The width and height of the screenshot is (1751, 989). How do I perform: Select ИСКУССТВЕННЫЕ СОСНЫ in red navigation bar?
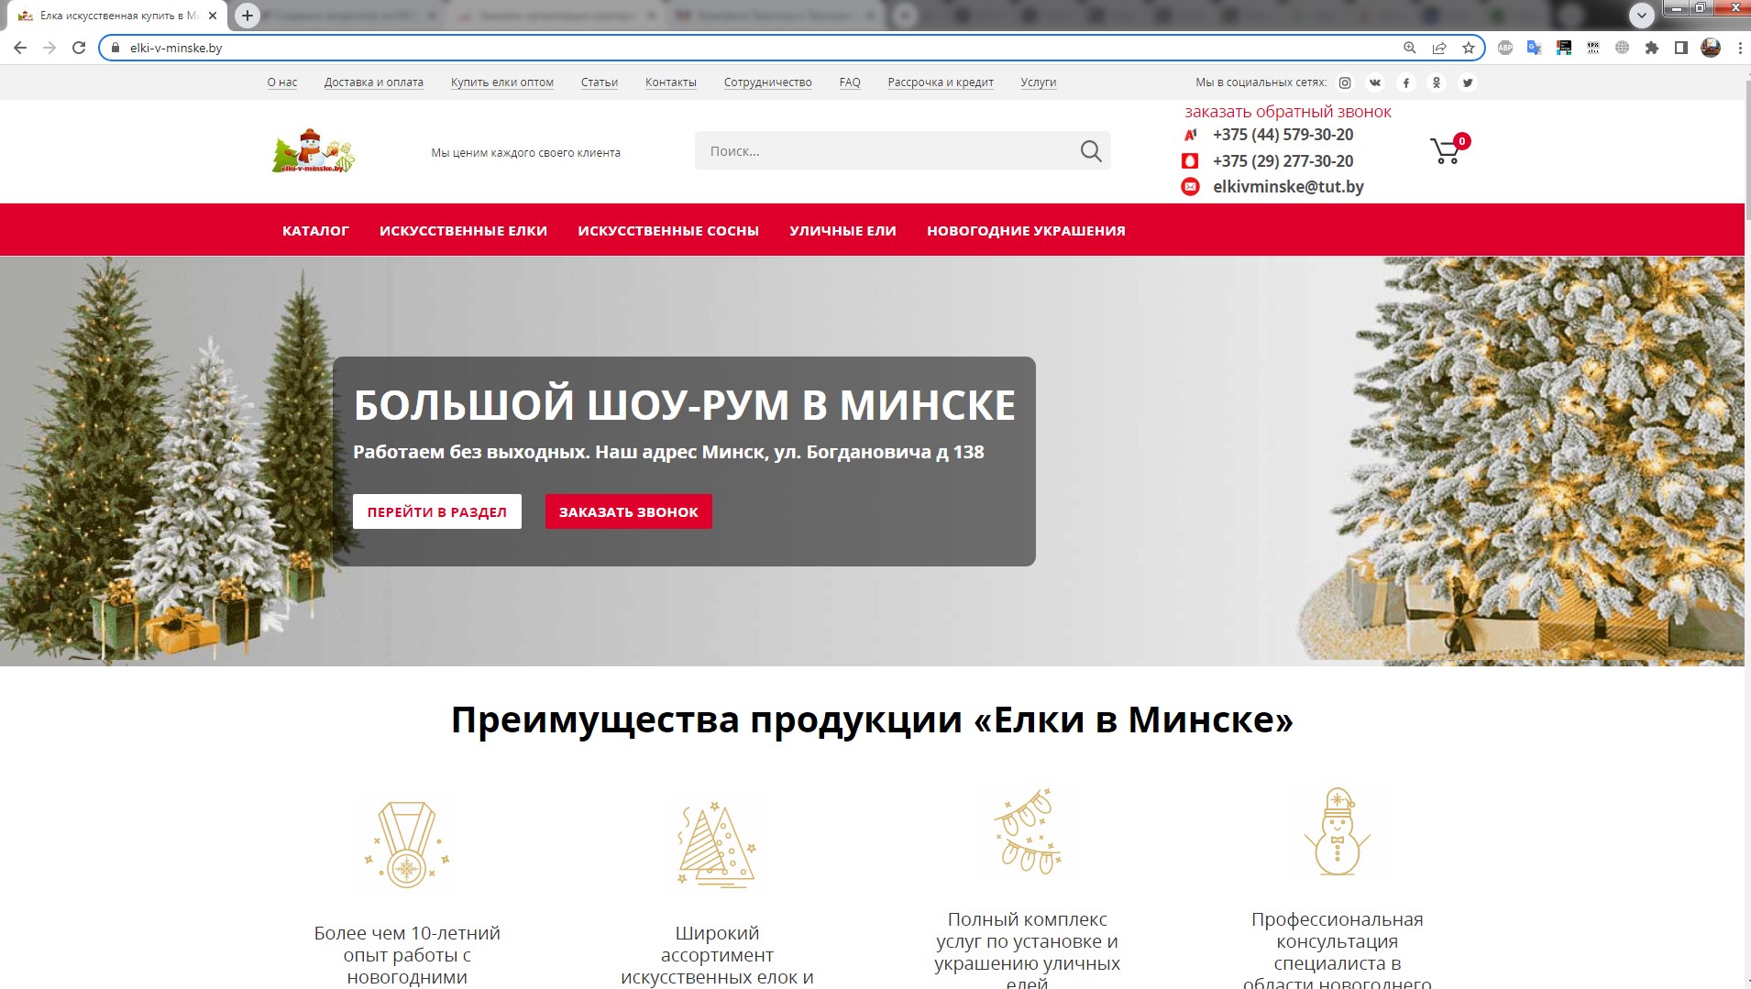tap(668, 231)
